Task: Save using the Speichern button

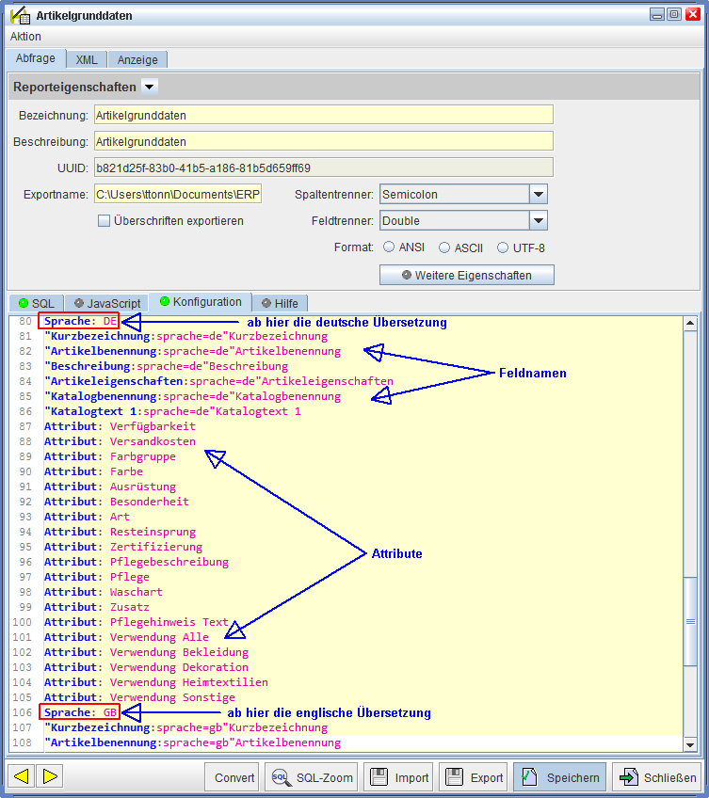Action: click(x=560, y=777)
